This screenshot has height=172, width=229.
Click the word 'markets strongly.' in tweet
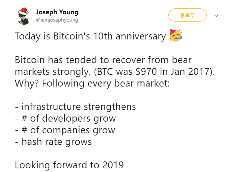(x=54, y=72)
